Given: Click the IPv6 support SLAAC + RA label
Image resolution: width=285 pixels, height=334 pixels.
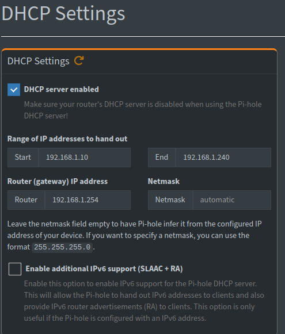Looking at the screenshot, I should click(x=104, y=269).
